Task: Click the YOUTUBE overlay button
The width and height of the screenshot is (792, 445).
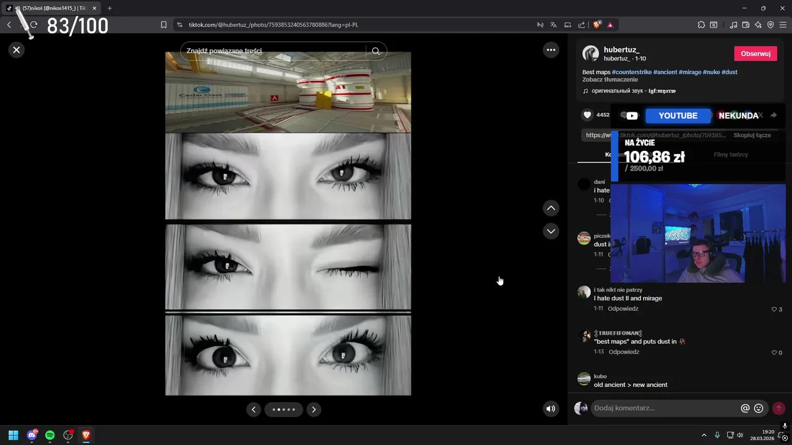Action: (678, 116)
